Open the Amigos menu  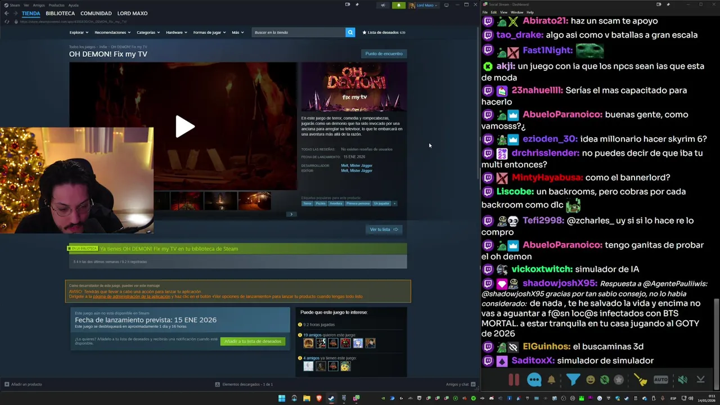point(39,5)
